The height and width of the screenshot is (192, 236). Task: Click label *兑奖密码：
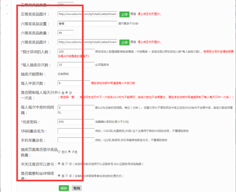click(x=31, y=122)
